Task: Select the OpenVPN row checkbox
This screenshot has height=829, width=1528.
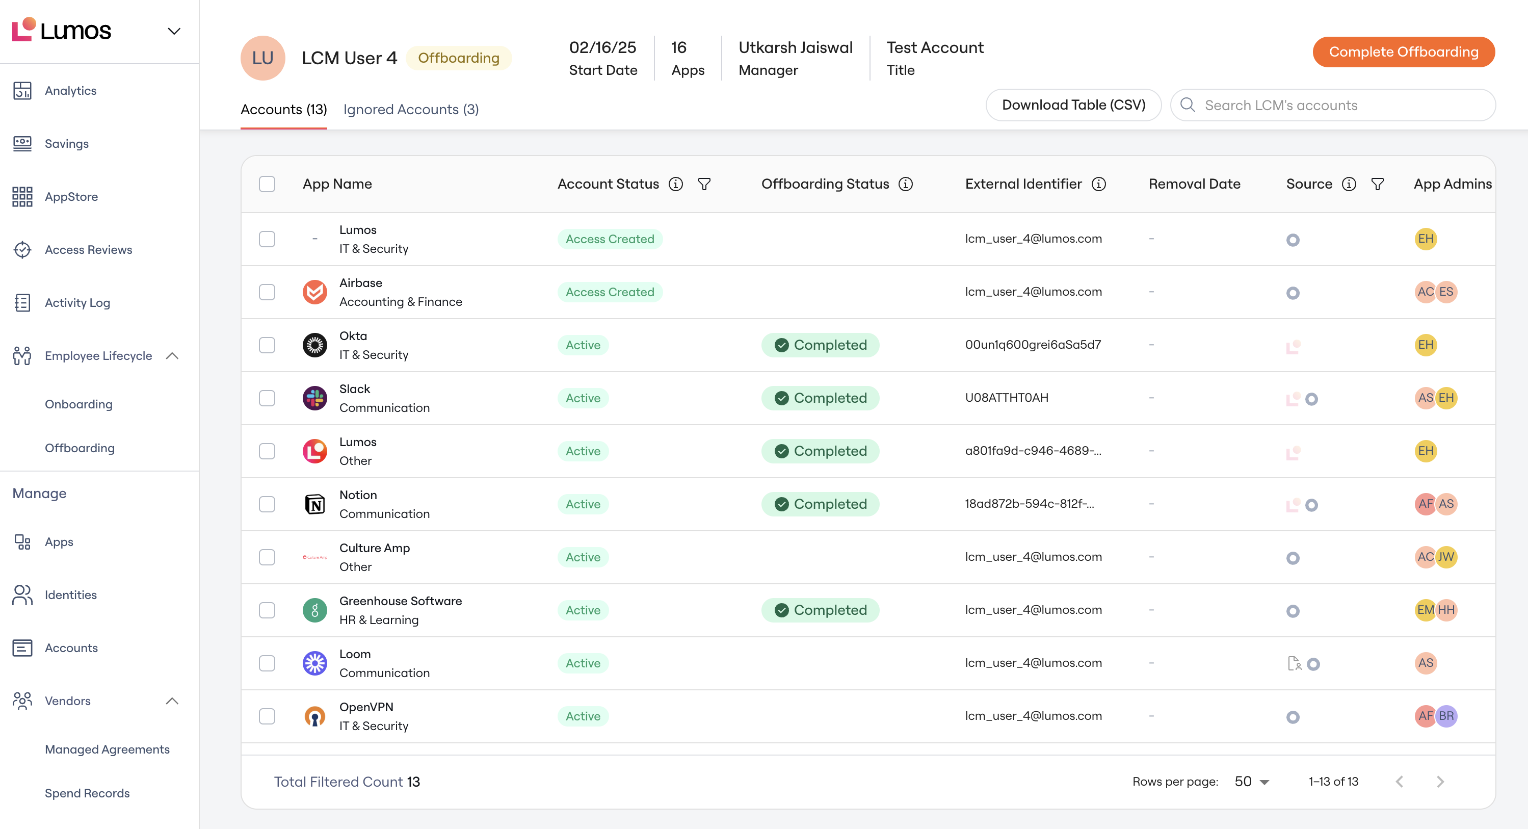Action: coord(267,716)
